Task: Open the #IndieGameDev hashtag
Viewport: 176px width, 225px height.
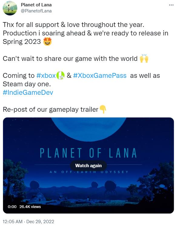Action: coord(28,92)
